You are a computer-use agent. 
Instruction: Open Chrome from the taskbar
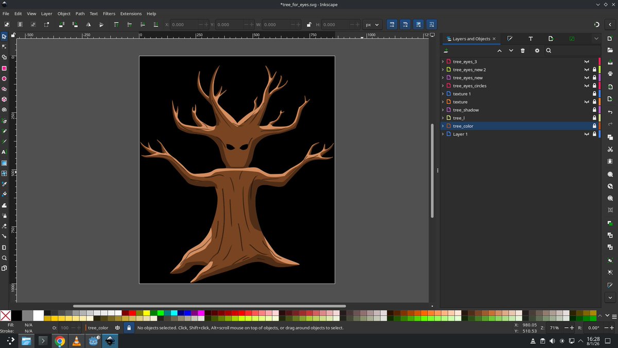[60, 341]
